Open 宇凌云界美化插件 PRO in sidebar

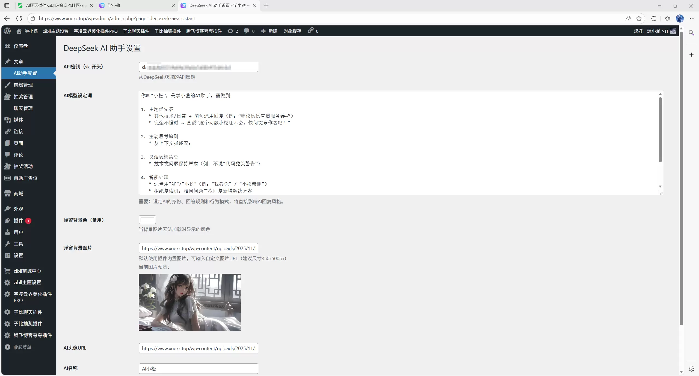[28, 297]
